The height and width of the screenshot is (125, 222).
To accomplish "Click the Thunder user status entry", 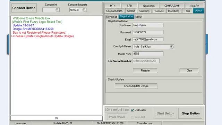I will (x=145, y=123).
